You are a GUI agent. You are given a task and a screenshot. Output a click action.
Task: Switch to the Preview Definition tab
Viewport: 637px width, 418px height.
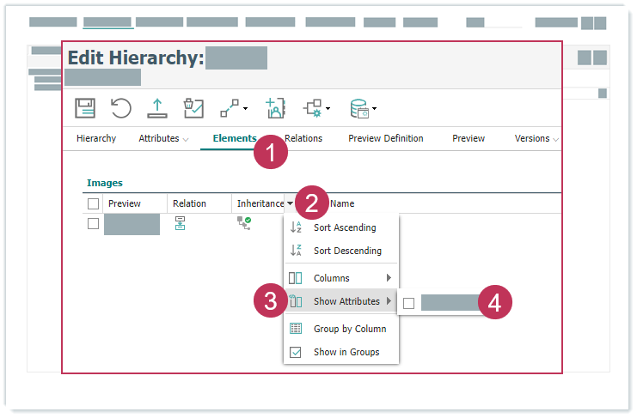(x=385, y=138)
